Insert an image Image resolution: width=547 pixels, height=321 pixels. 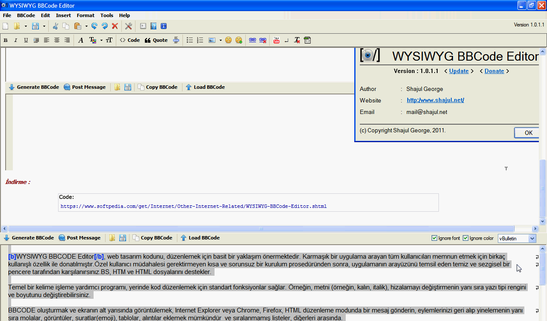pos(212,41)
